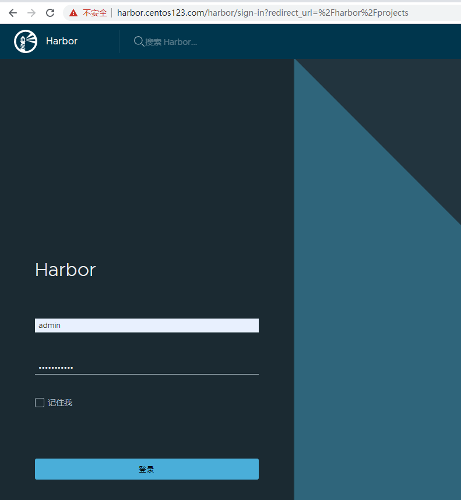Click the 记住我 label text
This screenshot has height=500, width=461.
pos(60,403)
